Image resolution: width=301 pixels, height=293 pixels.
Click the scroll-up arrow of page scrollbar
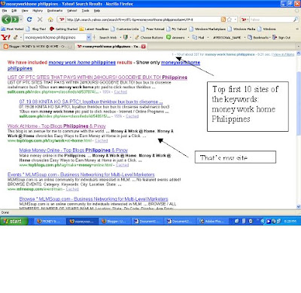[x=299, y=53]
